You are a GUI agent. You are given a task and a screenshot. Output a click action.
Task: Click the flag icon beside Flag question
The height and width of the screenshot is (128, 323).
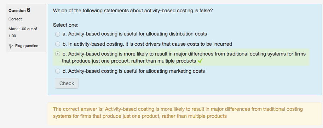pos(11,46)
